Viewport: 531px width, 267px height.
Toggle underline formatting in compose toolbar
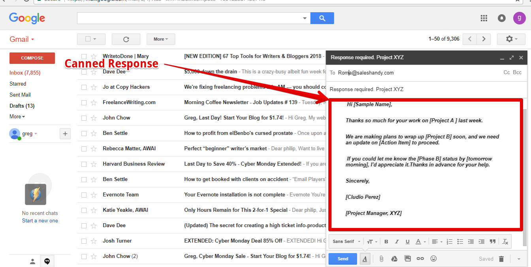click(x=407, y=242)
